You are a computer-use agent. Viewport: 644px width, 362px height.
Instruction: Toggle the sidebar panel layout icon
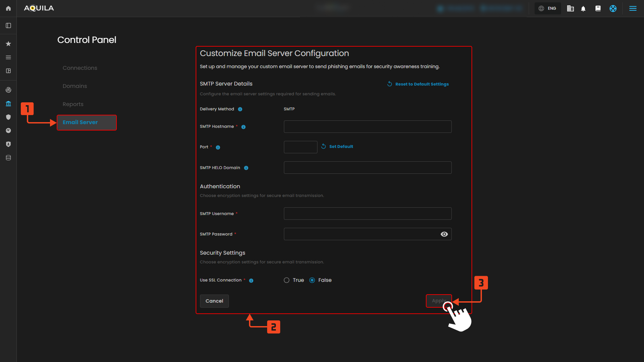point(8,26)
